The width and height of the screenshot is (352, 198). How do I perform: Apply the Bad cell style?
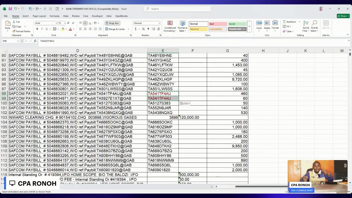click(218, 24)
